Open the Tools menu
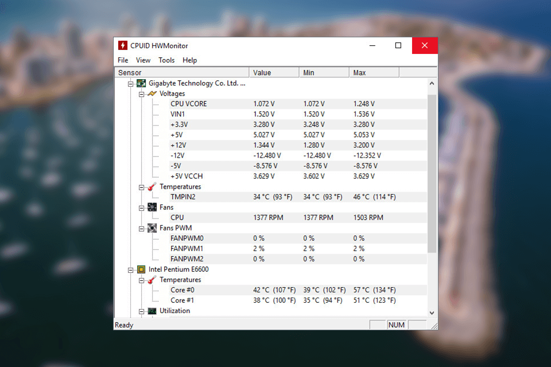 (166, 60)
